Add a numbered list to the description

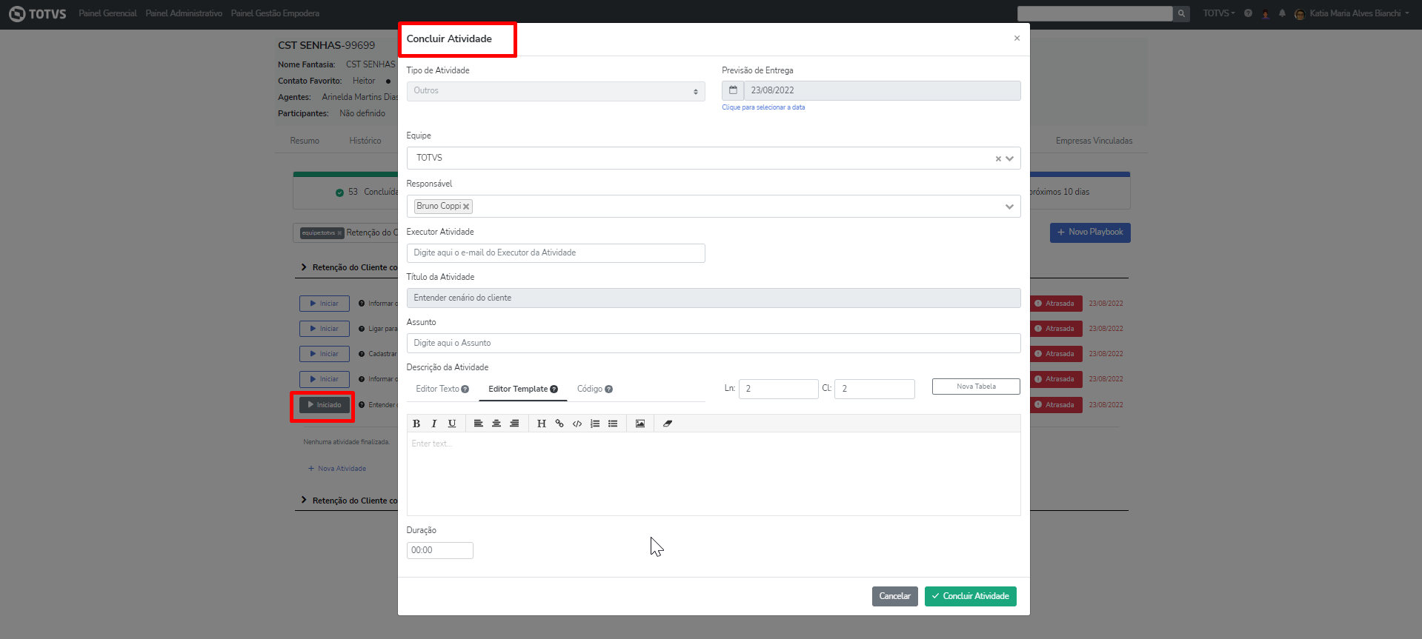595,424
